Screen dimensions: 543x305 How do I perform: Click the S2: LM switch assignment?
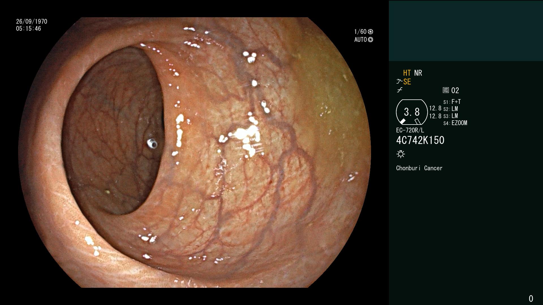(x=451, y=109)
